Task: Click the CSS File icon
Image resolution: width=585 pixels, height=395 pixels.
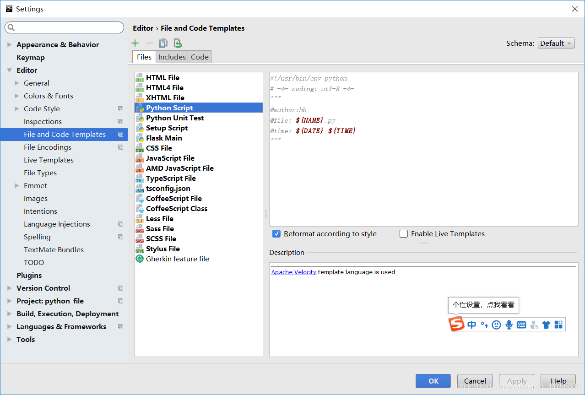Action: (x=140, y=148)
